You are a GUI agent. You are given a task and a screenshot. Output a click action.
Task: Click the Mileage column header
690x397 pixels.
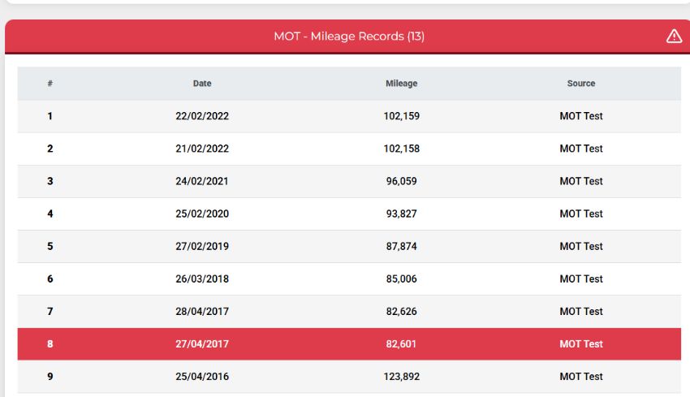click(x=402, y=84)
